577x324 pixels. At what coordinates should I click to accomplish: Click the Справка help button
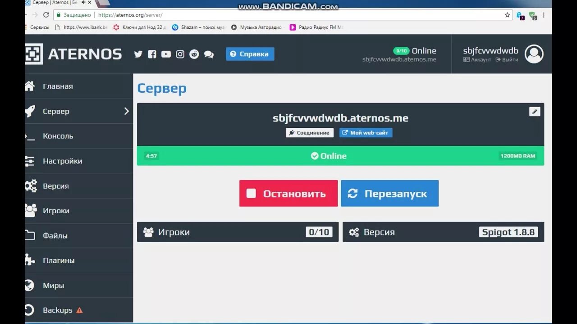click(250, 54)
